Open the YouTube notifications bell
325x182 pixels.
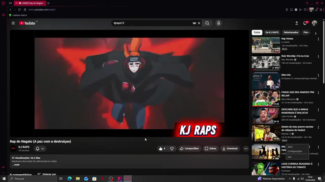pos(305,23)
